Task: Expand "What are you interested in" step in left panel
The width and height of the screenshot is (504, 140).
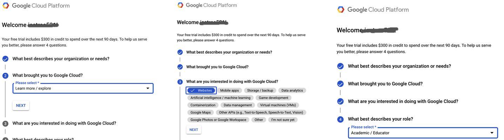Action: point(64,123)
